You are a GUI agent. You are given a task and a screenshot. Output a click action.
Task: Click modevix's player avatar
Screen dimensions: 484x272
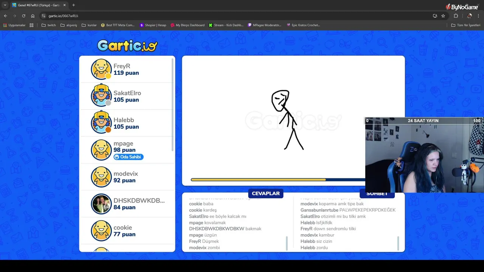click(x=101, y=177)
